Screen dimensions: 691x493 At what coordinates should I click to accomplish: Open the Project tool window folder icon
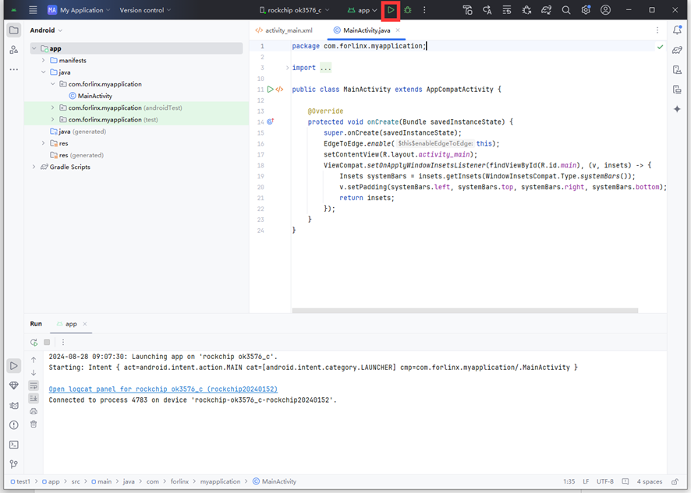[14, 30]
